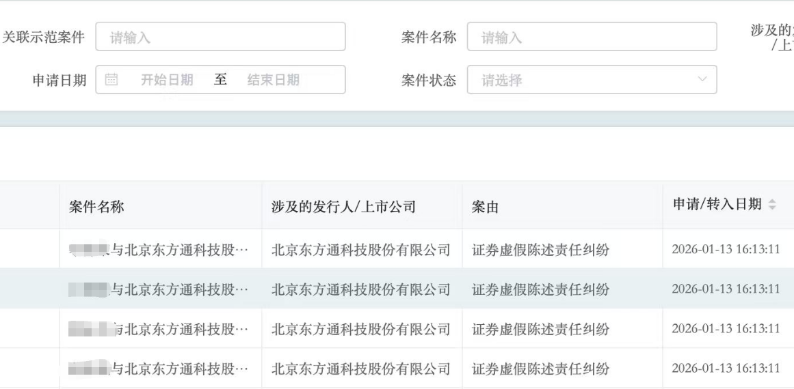The width and height of the screenshot is (794, 389).
Task: Open the 申请日期 calendar icon
Action: (111, 79)
